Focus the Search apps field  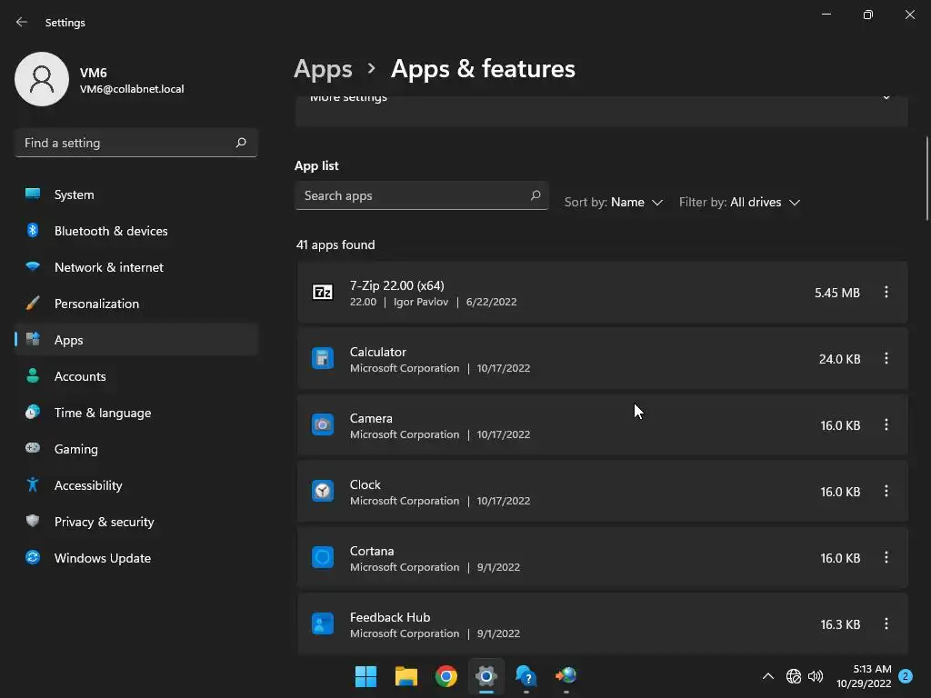(x=422, y=195)
